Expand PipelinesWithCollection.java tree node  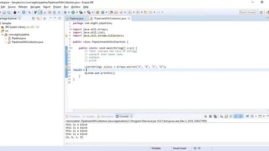pyautogui.click(x=6, y=42)
